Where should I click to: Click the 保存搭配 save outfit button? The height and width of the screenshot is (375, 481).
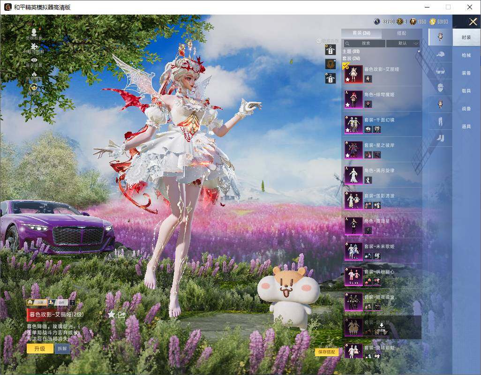[x=327, y=352]
